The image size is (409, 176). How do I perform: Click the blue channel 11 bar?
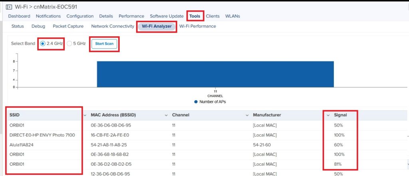(x=215, y=74)
